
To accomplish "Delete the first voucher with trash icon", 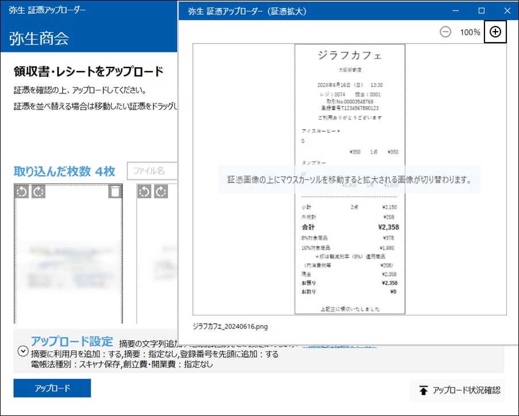I will pyautogui.click(x=115, y=192).
